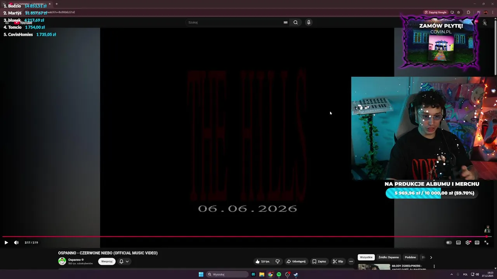Open more actions three-dot menu
Image resolution: width=497 pixels, height=279 pixels.
351,262
